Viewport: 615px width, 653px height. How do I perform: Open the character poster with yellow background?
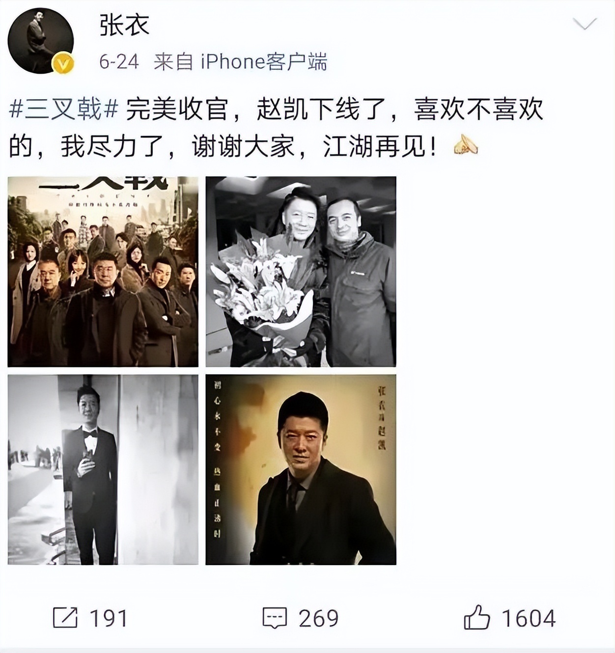(x=301, y=469)
